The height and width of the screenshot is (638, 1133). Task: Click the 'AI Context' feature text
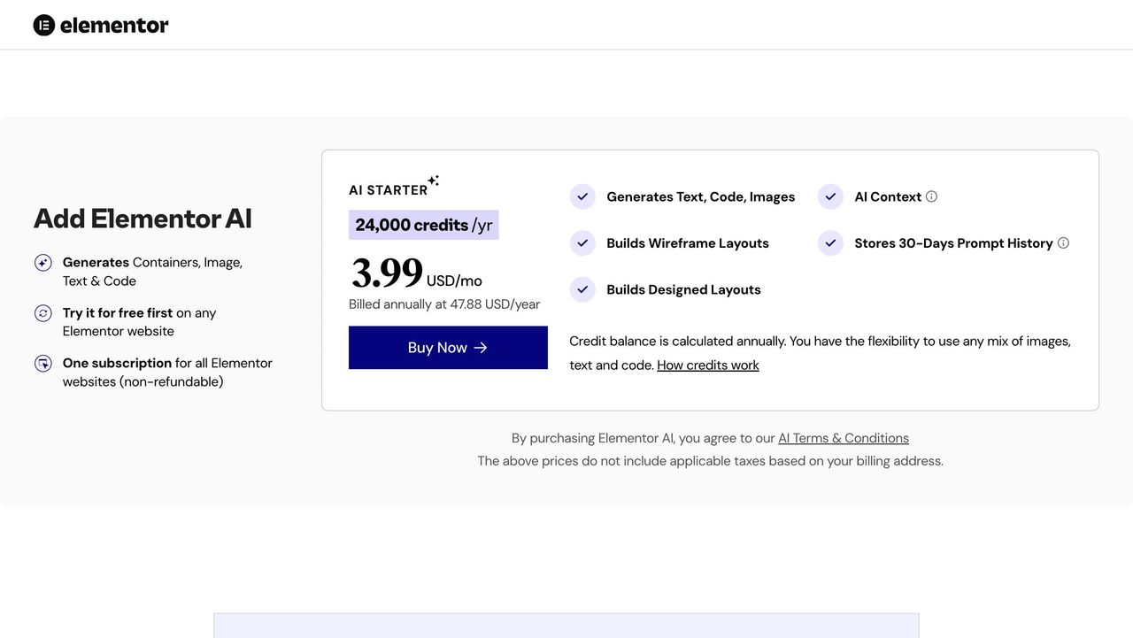[x=888, y=196]
